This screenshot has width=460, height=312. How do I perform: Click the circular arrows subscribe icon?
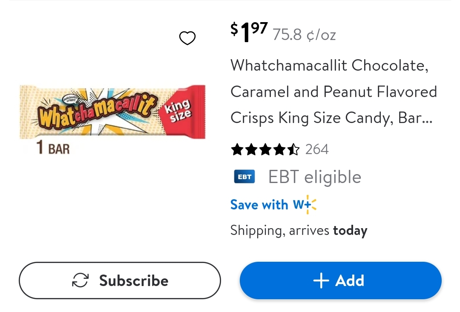(x=80, y=281)
